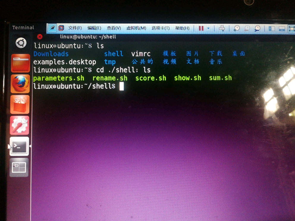The image size is (295, 221).
Task: Open the 选项卡(T) menu
Action: (161, 28)
